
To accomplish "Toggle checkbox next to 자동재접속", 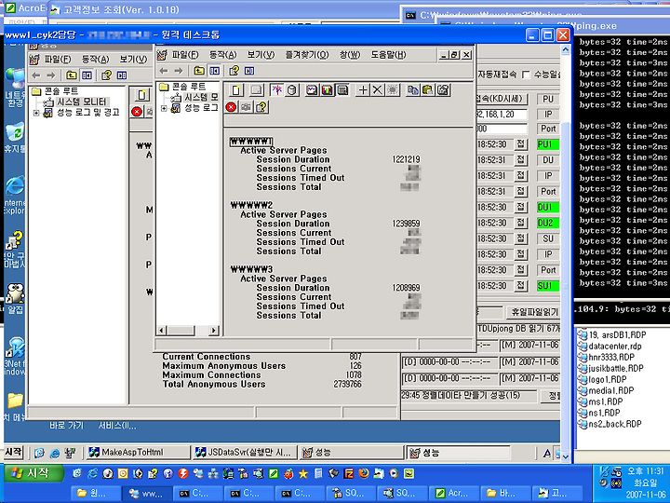I will [526, 75].
